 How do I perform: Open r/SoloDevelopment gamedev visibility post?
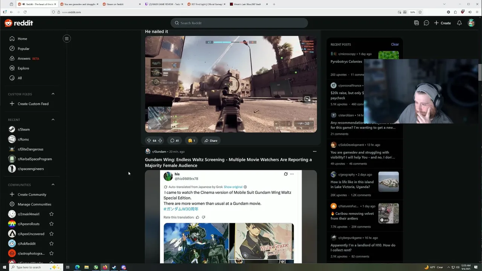click(363, 155)
